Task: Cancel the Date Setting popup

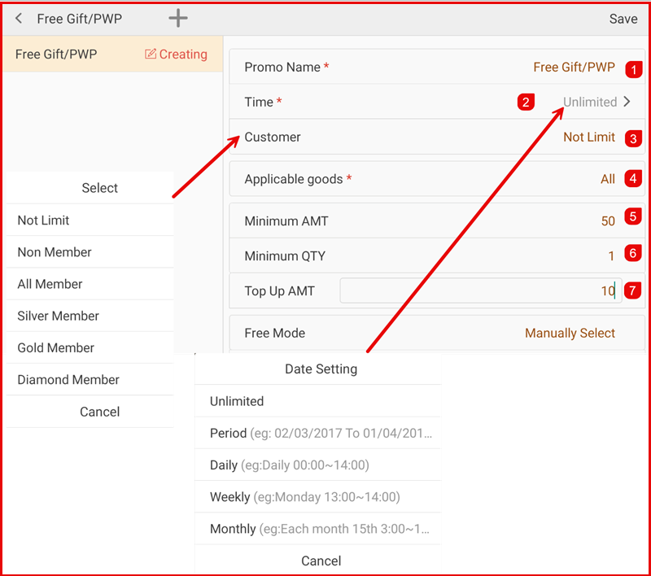Action: pos(321,561)
